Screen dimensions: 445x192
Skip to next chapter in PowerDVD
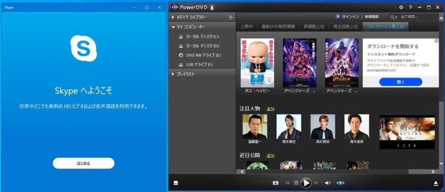pos(316,183)
